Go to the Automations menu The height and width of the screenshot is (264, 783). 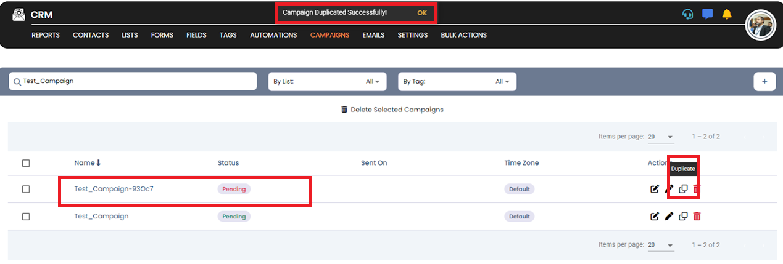(273, 35)
